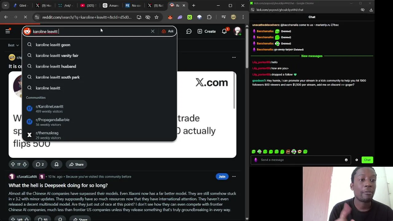Image resolution: width=393 pixels, height=221 pixels.
Task: Switch to the /int/ browser tab
Action: click(65, 6)
